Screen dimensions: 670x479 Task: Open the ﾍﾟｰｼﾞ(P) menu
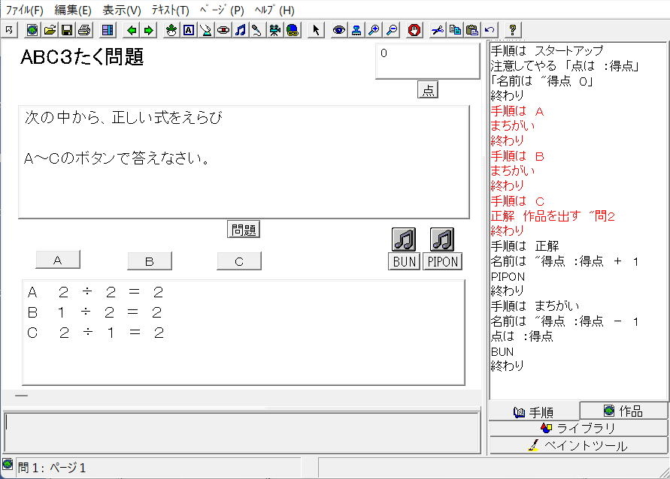(222, 10)
